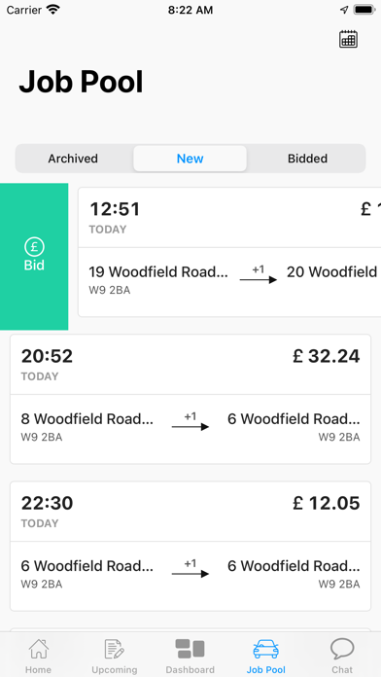Viewport: 381px width, 677px height.
Task: Tap the Job Pool page title
Action: [81, 82]
